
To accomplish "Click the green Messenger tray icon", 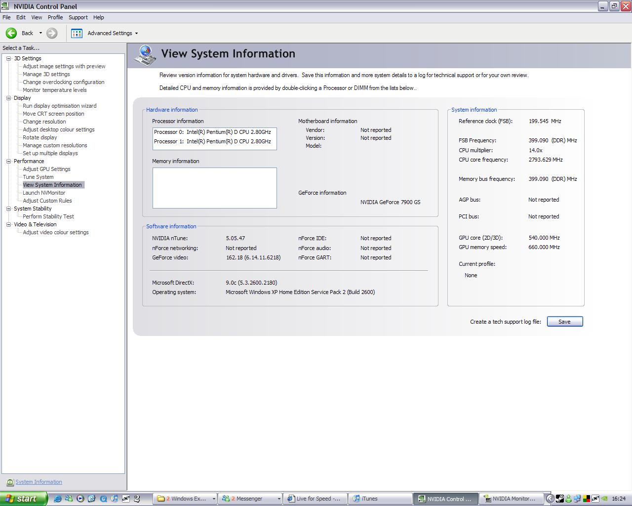I will pyautogui.click(x=569, y=499).
